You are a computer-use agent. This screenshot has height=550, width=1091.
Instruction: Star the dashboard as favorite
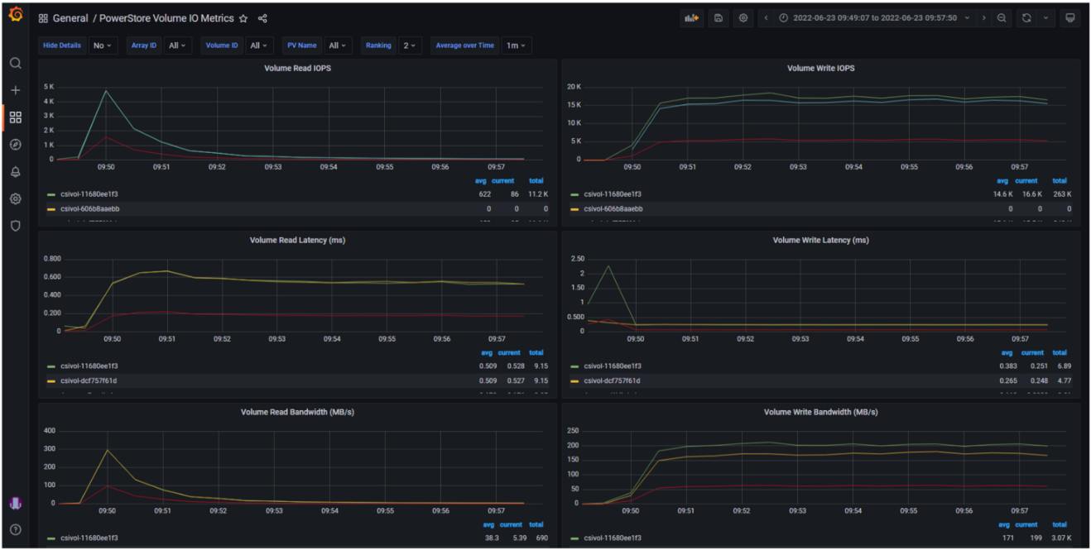243,18
